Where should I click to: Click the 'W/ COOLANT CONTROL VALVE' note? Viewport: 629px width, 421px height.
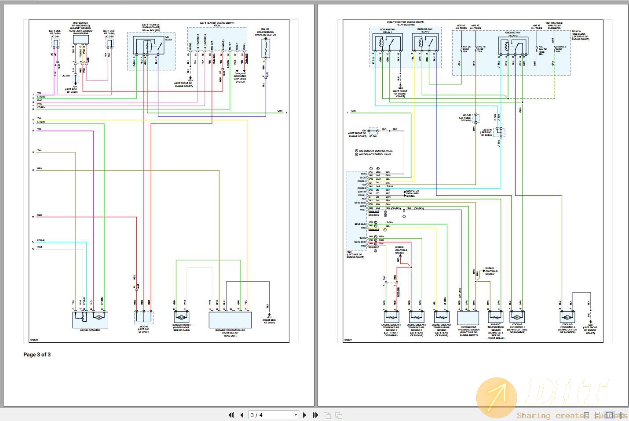(x=374, y=154)
